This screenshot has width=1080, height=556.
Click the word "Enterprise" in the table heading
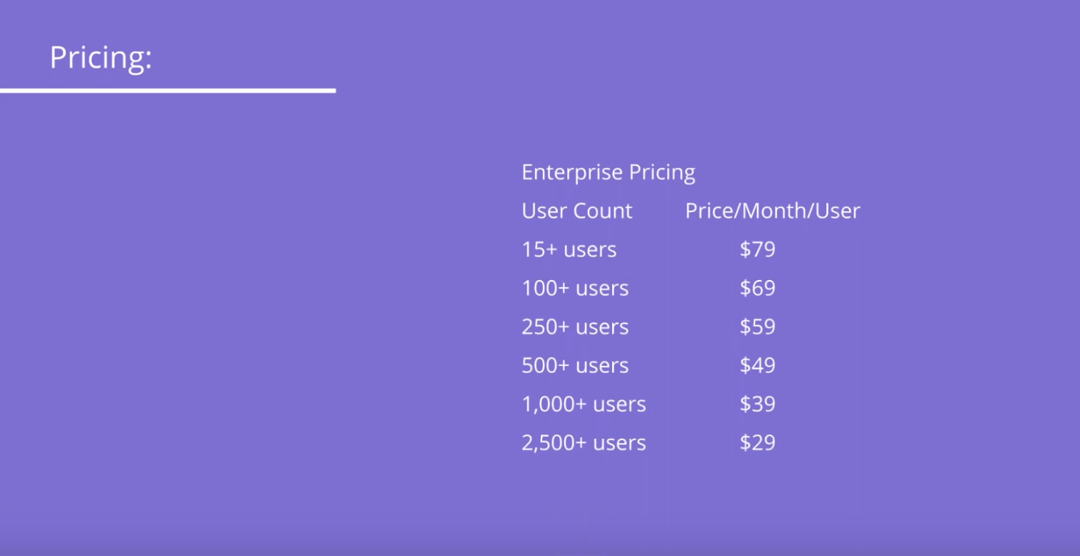pyautogui.click(x=562, y=173)
